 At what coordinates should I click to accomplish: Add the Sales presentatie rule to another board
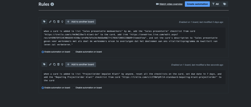(x=80, y=22)
